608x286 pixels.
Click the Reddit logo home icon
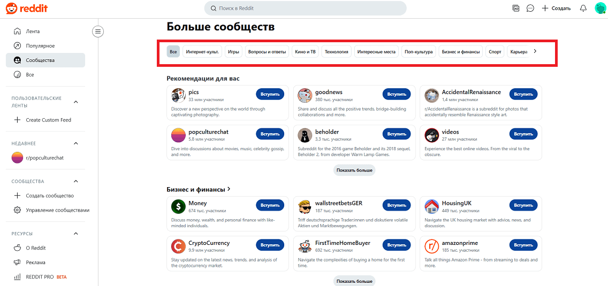(26, 8)
